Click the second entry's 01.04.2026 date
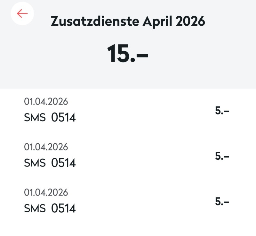The height and width of the screenshot is (236, 256). 46,147
